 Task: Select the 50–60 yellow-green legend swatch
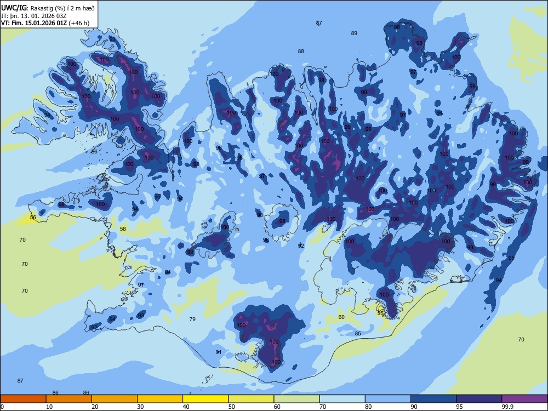251,399
